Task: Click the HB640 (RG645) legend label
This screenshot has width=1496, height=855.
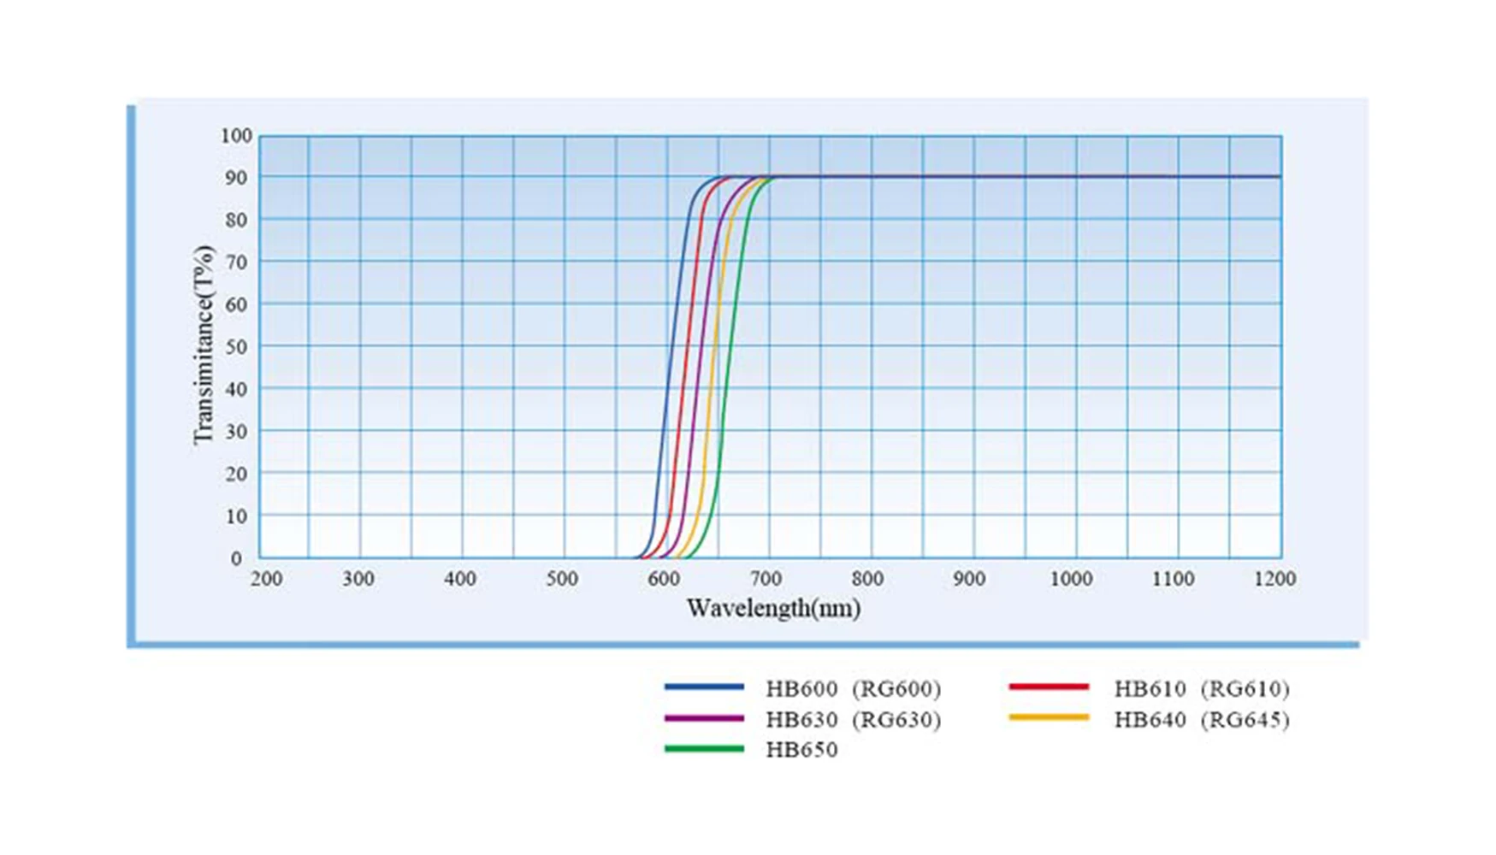Action: (1201, 719)
